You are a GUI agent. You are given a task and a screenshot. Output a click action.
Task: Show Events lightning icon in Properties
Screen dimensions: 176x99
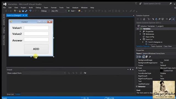tap(147, 57)
